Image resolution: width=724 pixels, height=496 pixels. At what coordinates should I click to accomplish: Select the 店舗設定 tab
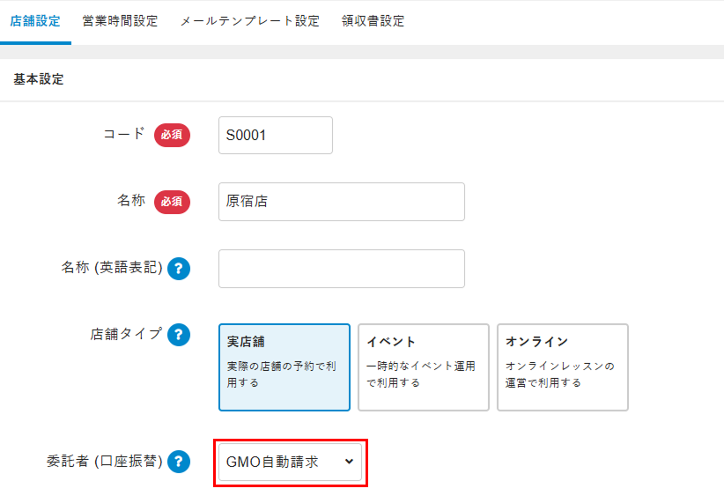point(35,21)
